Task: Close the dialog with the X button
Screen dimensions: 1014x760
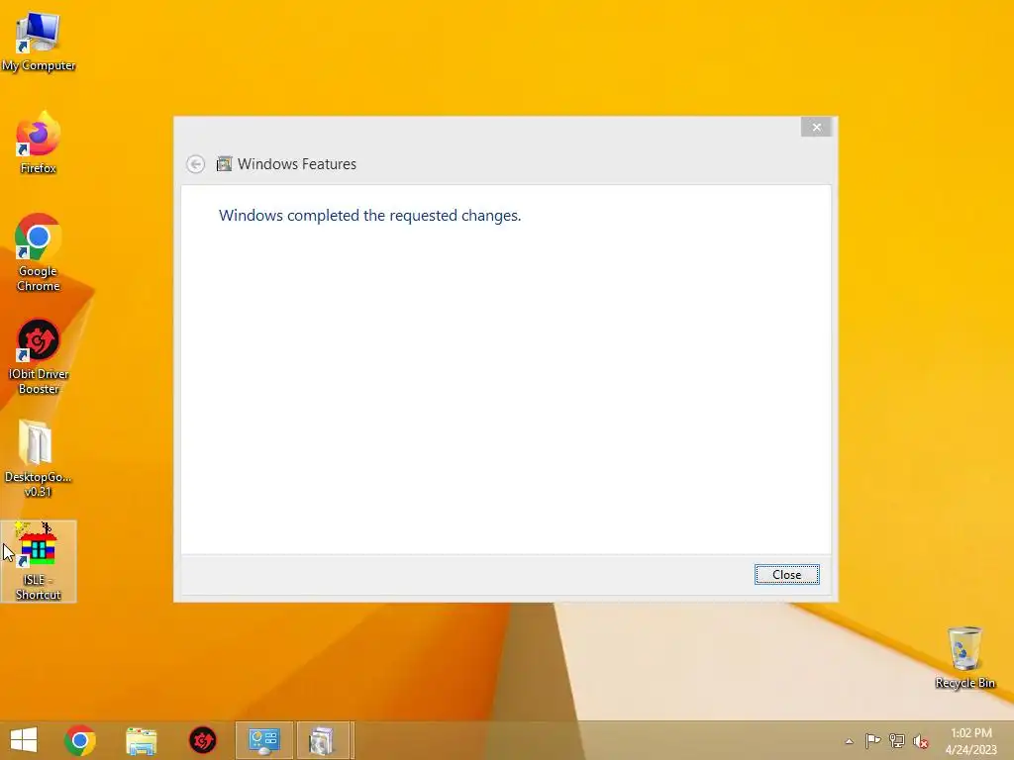Action: (x=816, y=128)
